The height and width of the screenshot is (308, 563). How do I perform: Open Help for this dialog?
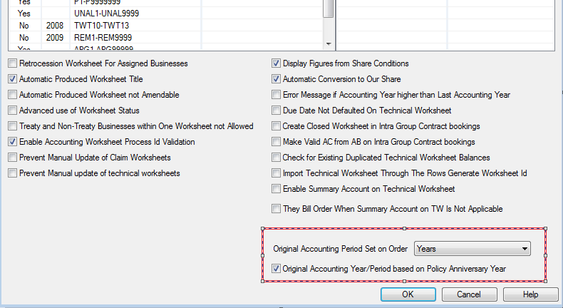(530, 294)
